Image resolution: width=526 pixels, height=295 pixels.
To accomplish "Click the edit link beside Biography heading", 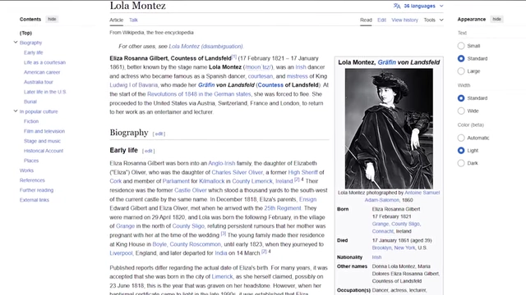I will coord(159,134).
